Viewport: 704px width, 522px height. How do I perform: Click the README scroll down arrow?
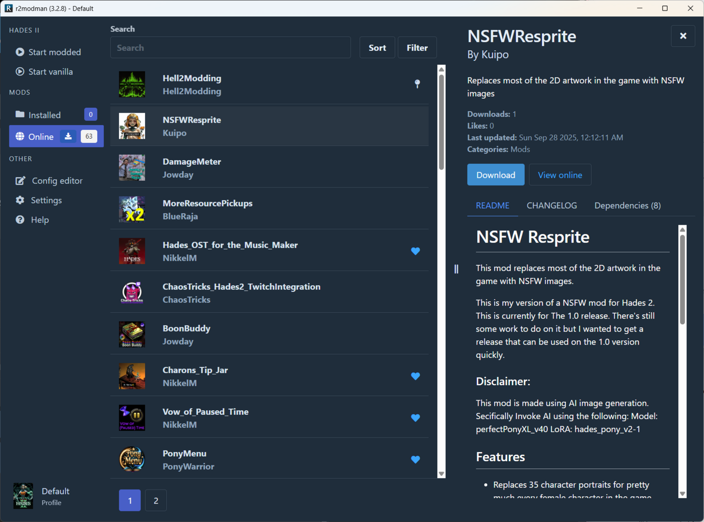pos(682,494)
